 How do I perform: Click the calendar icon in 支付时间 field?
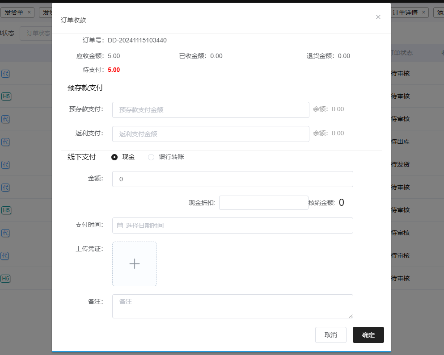click(120, 226)
